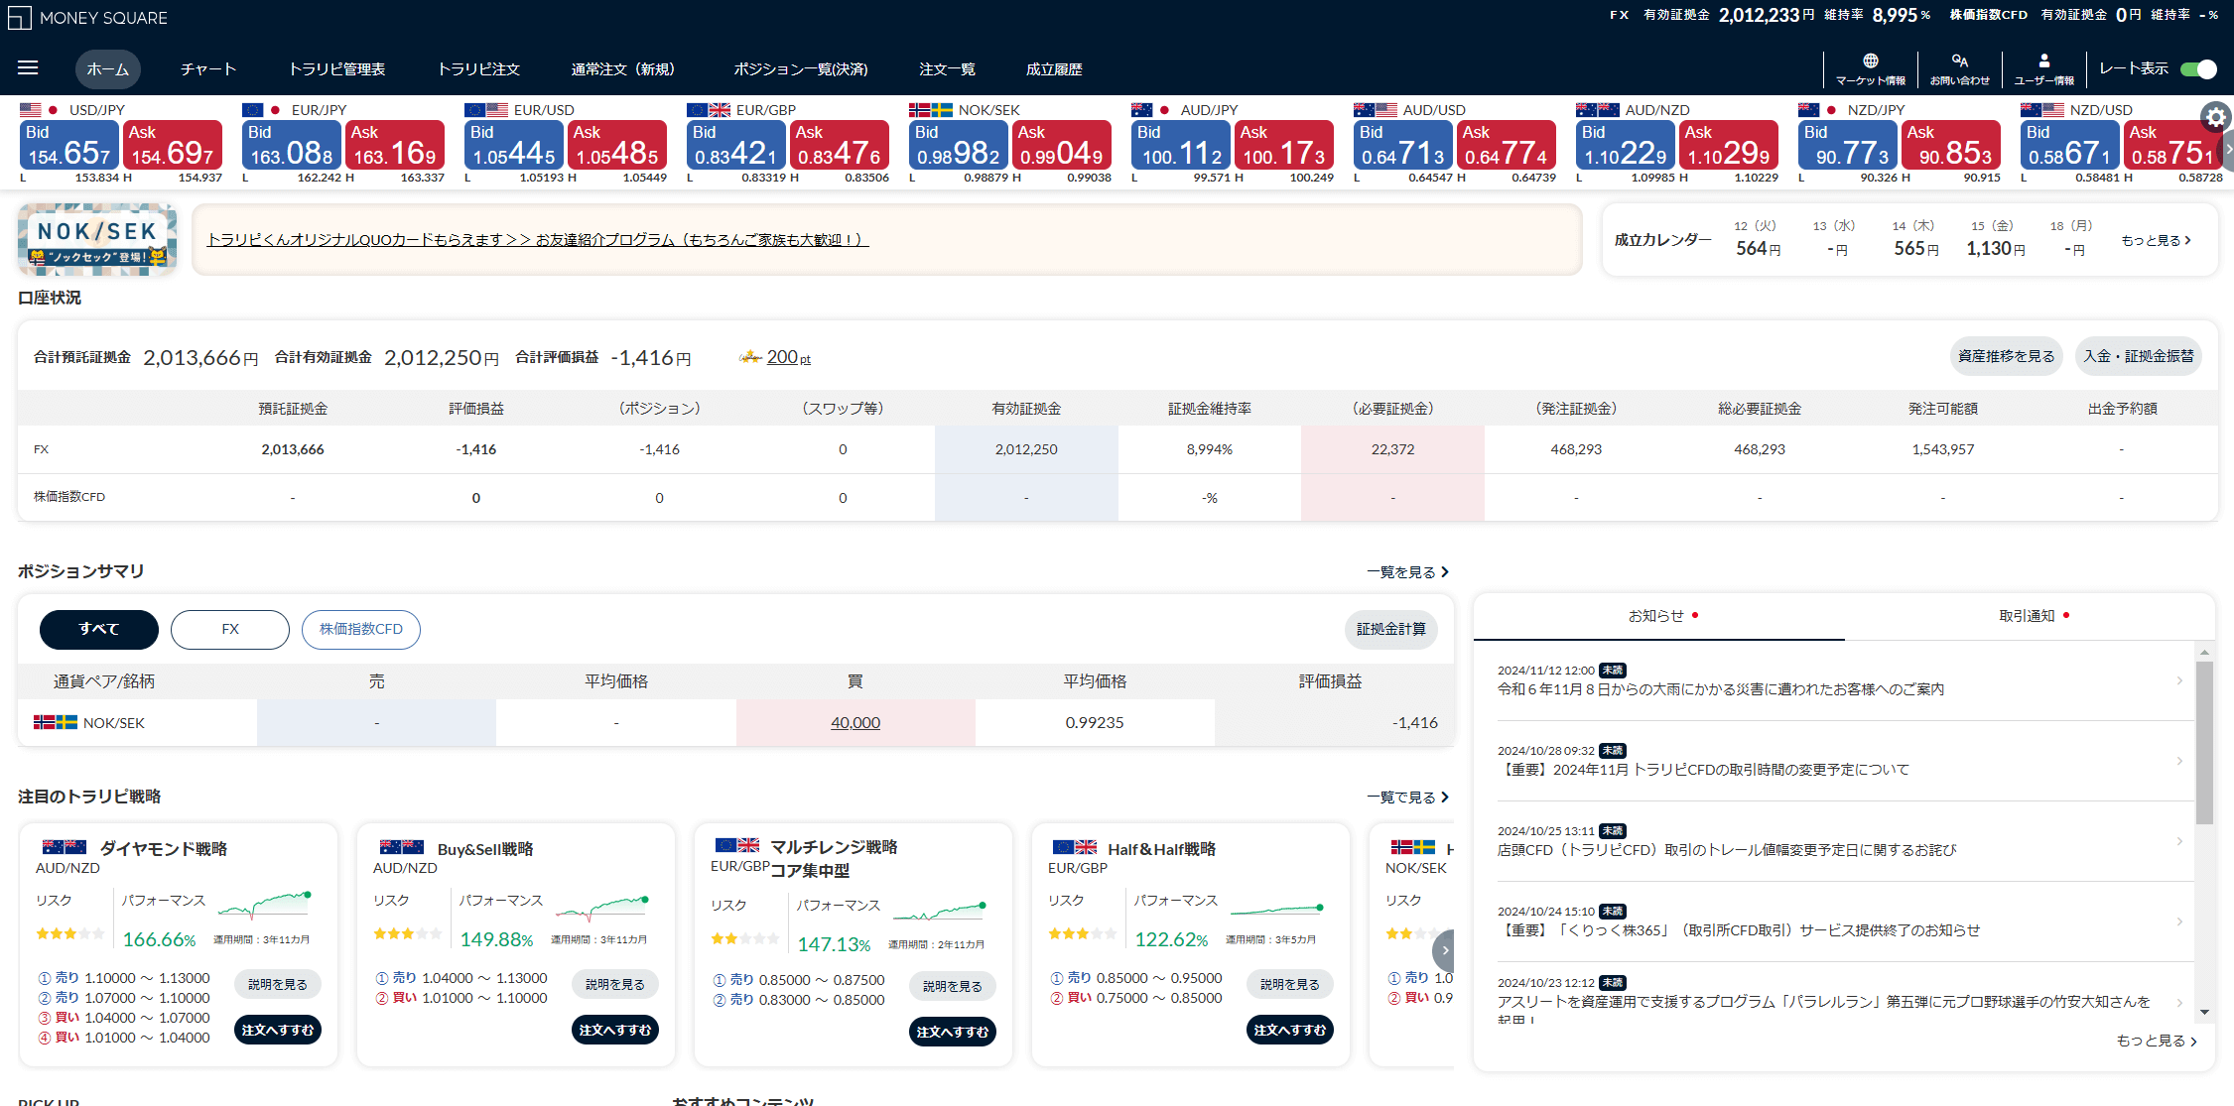Open the QUO card referral program link
This screenshot has height=1106, width=2234.
click(x=538, y=240)
